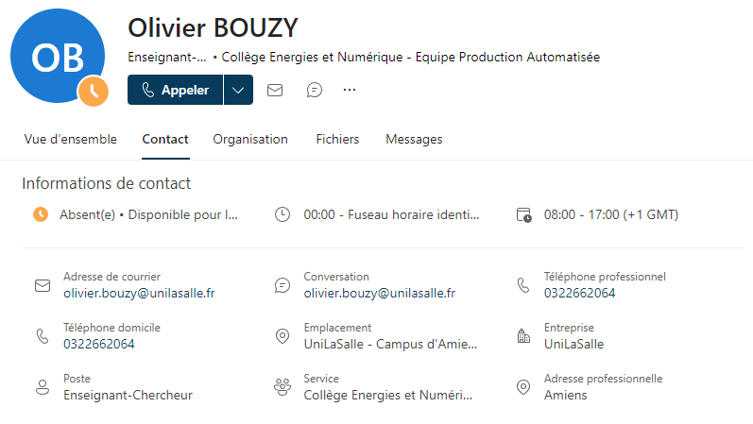Click the OB profile avatar
This screenshot has width=753, height=424.
[58, 56]
